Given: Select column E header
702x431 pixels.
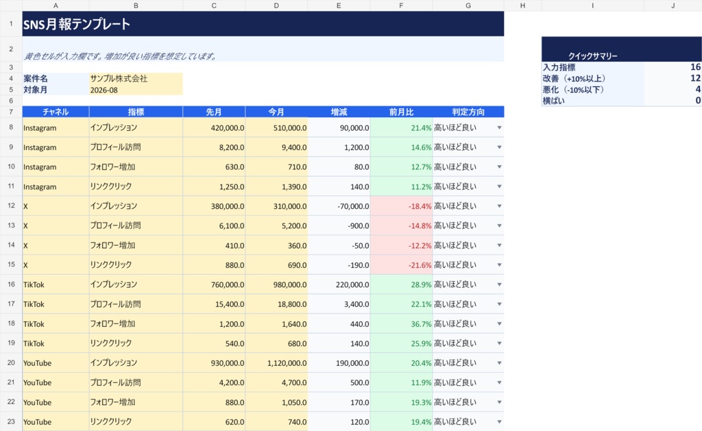Looking at the screenshot, I should tap(339, 5).
